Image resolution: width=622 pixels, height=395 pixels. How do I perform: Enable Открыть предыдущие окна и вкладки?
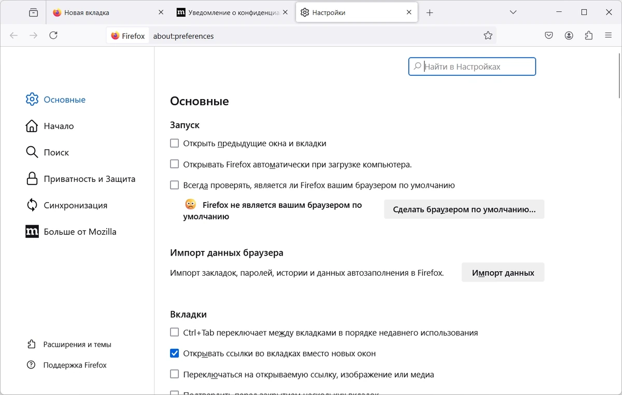[x=175, y=143]
